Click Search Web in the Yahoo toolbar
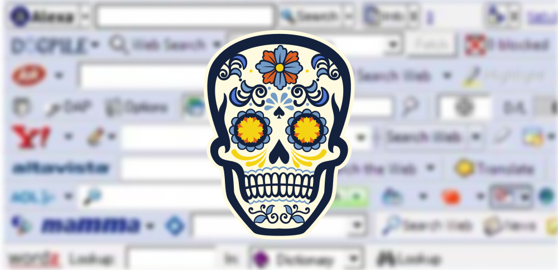The width and height of the screenshot is (558, 270). pos(424,137)
